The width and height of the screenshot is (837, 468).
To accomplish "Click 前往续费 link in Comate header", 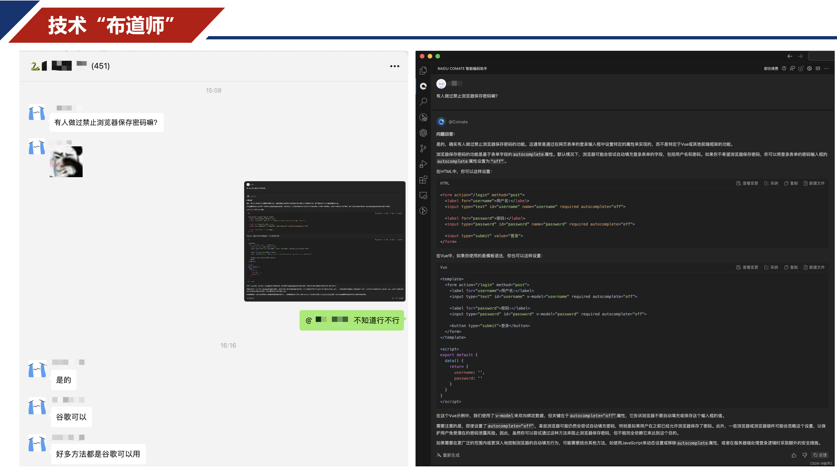I will pos(771,68).
